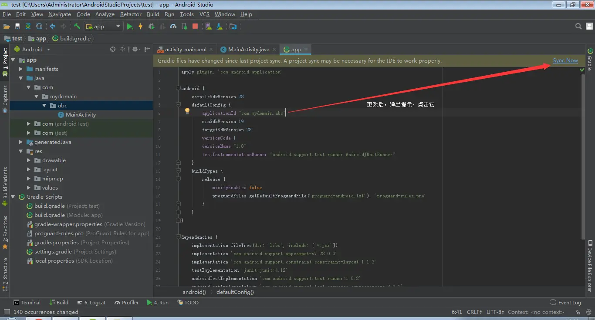The image size is (595, 320).
Task: Click the Profile app gauge icon
Action: 173,27
